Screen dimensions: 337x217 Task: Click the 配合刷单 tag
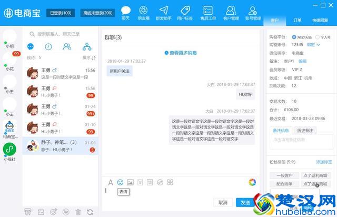point(284,184)
